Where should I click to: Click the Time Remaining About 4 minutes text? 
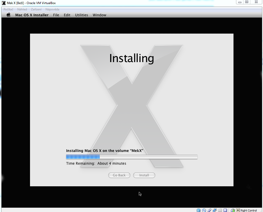pyautogui.click(x=96, y=163)
